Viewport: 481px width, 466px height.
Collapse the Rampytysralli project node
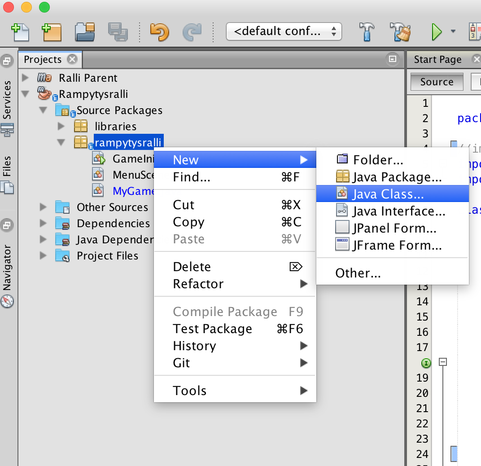pyautogui.click(x=26, y=94)
